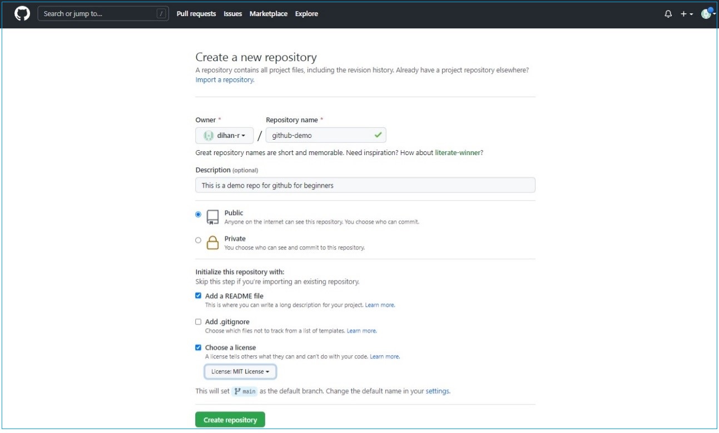Open Learn more link for license

coord(385,356)
